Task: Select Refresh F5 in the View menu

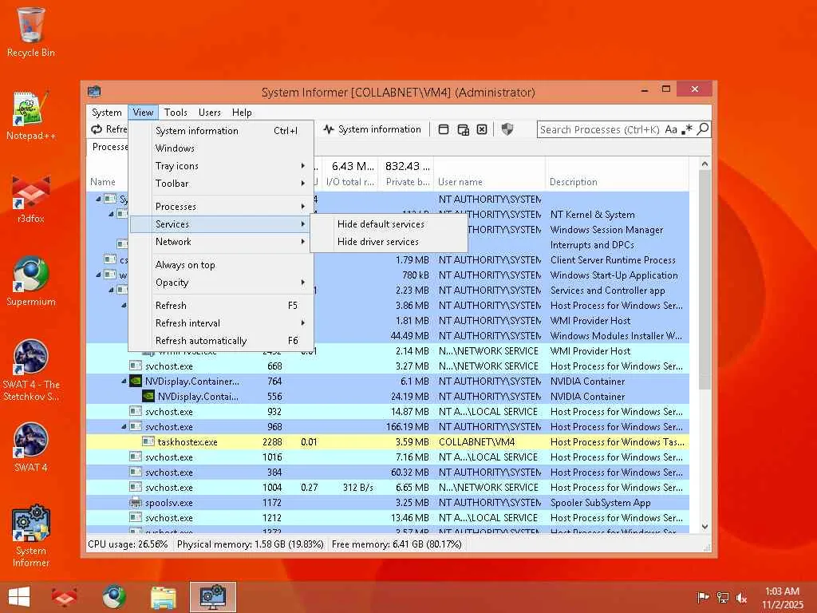Action: [221, 306]
